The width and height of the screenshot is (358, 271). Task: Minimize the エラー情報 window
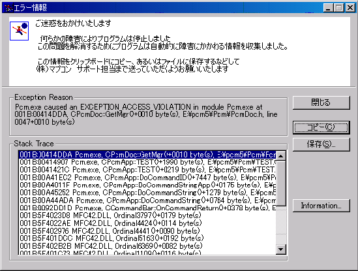tap(328, 8)
